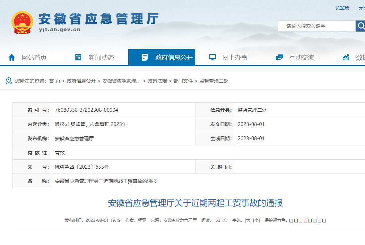
Task: Click 监督管理二处 in the 信息分类 row
Action: [x=252, y=110]
